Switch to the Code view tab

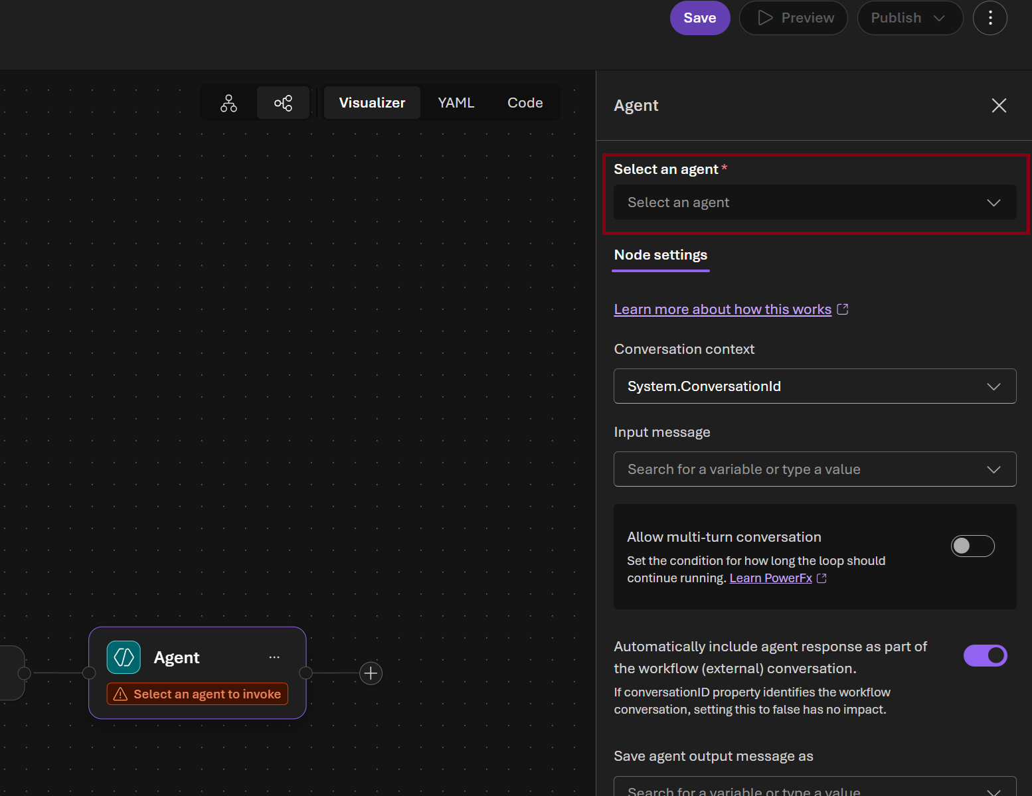tap(525, 103)
